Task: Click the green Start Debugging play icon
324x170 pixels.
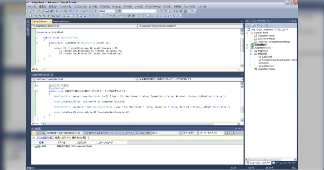Action: (96, 11)
